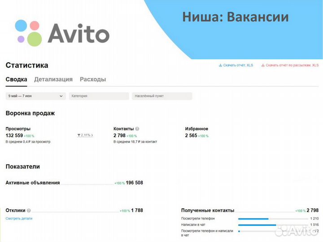Click the Avito logo at top left
Viewport: 323px width, 242px height.
pos(62,33)
